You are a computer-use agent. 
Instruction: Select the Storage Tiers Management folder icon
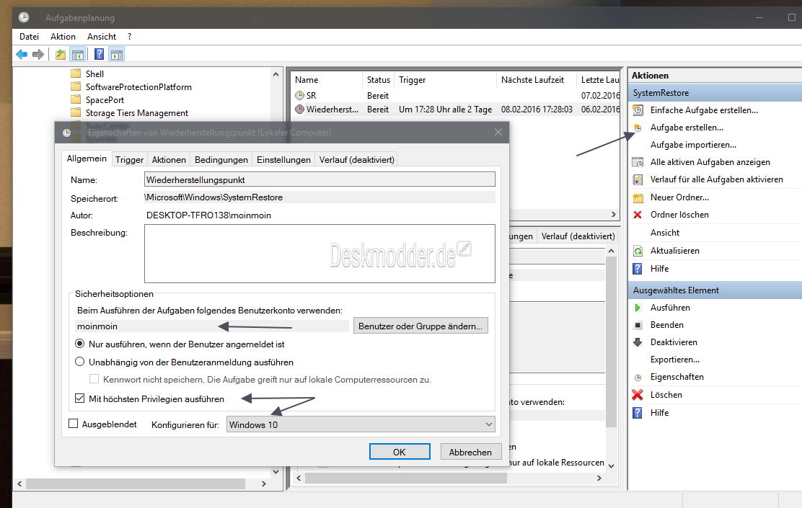click(76, 113)
